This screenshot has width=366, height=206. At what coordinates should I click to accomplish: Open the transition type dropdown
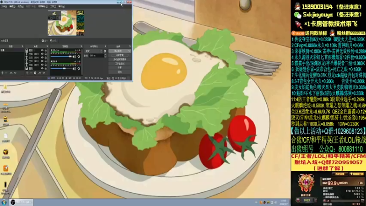(94, 51)
